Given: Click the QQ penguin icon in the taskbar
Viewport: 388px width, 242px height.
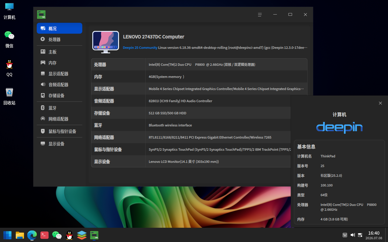Looking at the screenshot, I should [x=70, y=235].
